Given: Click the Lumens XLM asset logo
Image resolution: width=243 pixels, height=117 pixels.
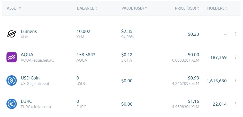Looking at the screenshot, I should pos(12,34).
